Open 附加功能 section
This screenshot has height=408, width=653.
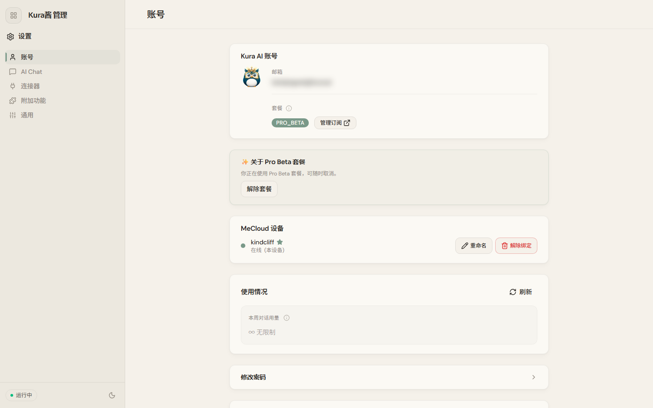tap(63, 101)
